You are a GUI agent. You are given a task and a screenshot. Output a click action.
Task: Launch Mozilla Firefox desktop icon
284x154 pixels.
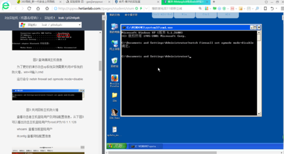click(x=114, y=81)
